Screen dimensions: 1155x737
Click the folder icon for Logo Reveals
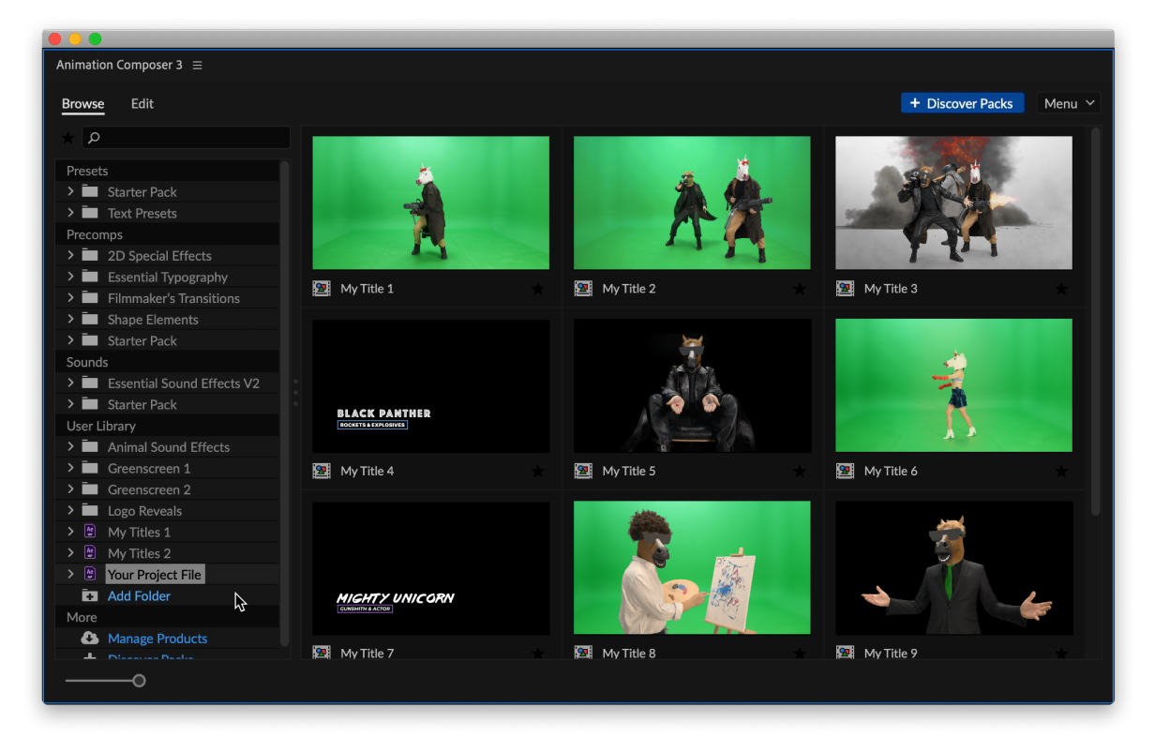(x=90, y=511)
